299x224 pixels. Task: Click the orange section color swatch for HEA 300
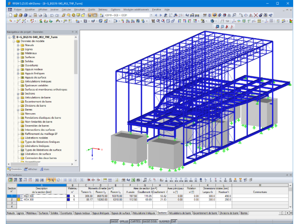point(19,200)
